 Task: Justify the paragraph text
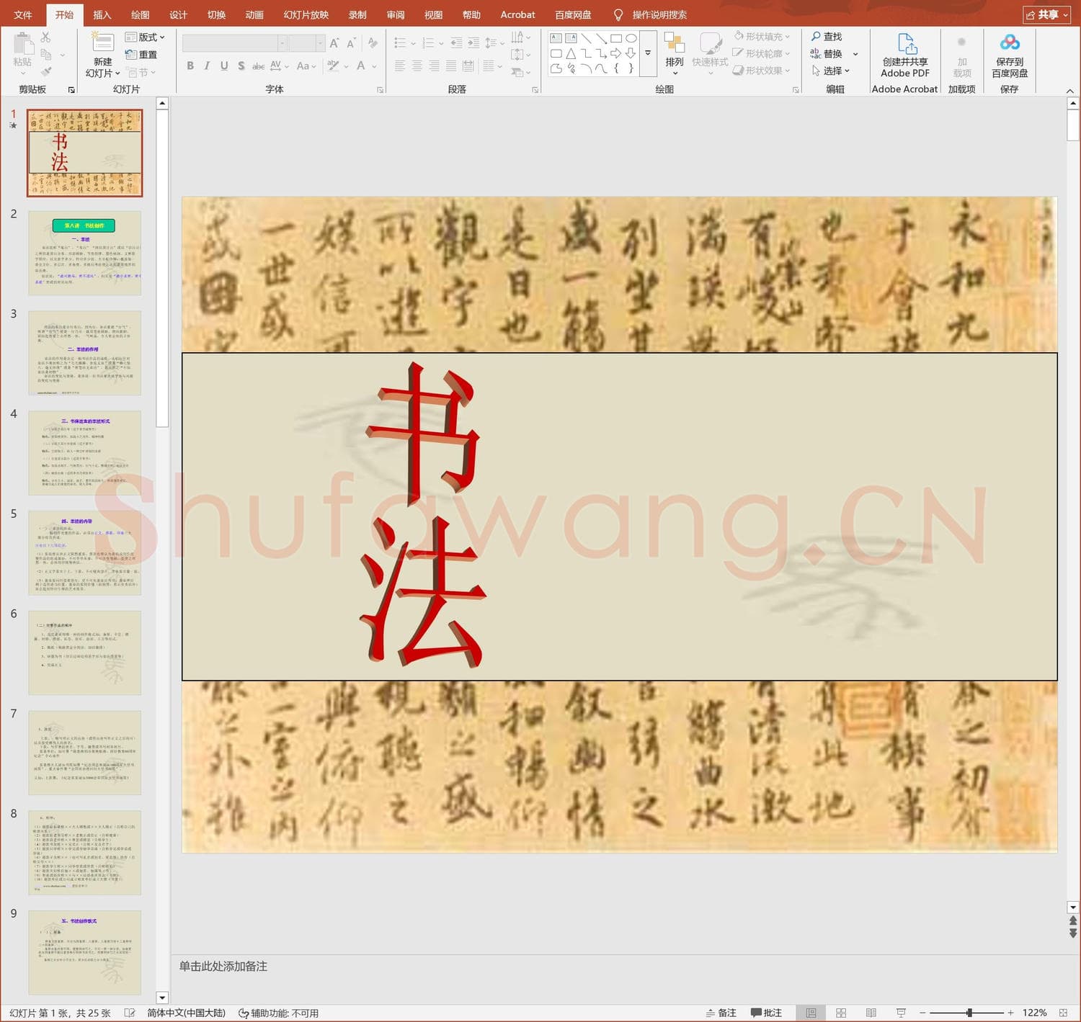451,66
